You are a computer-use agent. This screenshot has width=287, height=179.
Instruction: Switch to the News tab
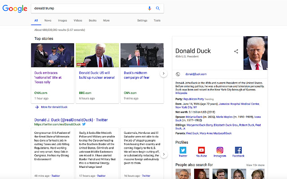coord(48,21)
